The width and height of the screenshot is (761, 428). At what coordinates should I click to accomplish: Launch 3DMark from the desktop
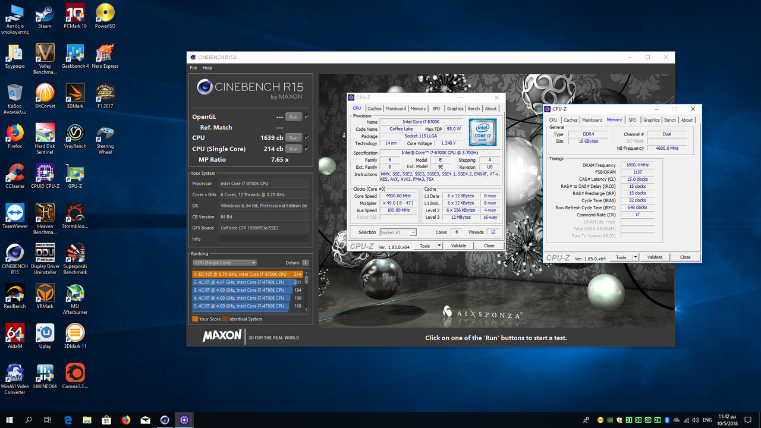pyautogui.click(x=75, y=96)
